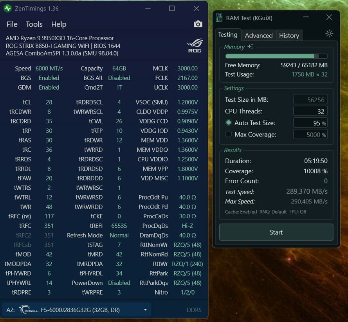This screenshot has width=348, height=322.
Task: Click the sparkle icon beside Memory
Action: point(250,46)
